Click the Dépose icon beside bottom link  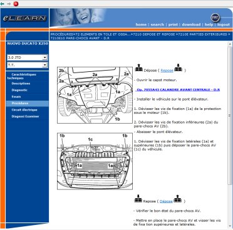click(x=178, y=199)
